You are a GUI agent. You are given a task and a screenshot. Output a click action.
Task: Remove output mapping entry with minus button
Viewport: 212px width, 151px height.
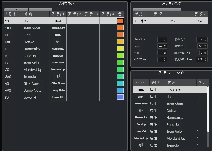pos(169,9)
